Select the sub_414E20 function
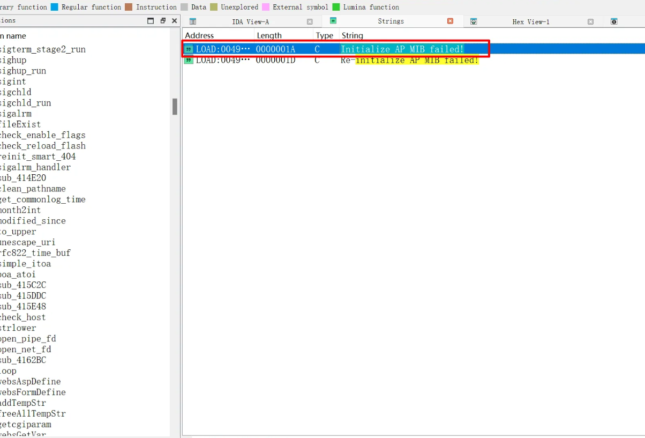645x438 pixels. coord(23,178)
